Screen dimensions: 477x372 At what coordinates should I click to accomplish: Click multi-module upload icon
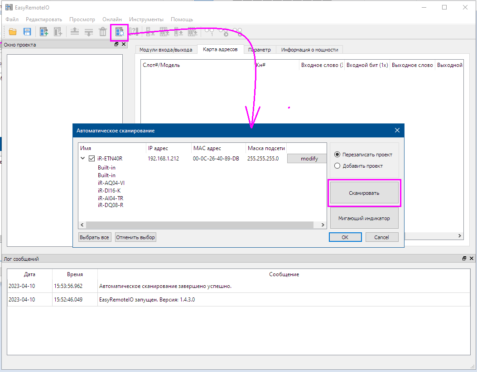[164, 32]
